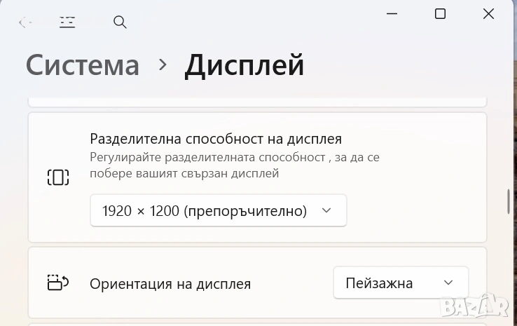Click the Ориентация на дисплея label
The image size is (517, 326).
pos(170,284)
